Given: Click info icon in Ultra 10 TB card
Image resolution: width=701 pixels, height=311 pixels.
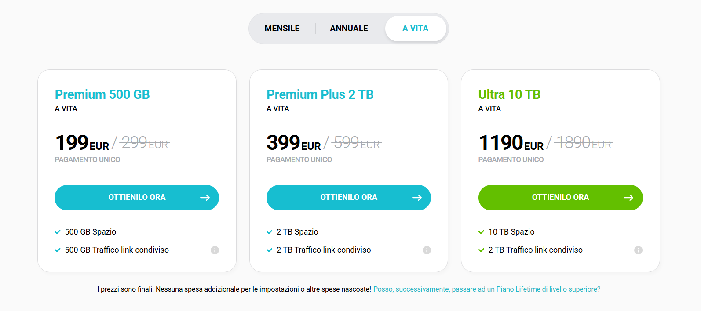Looking at the screenshot, I should click(x=638, y=250).
